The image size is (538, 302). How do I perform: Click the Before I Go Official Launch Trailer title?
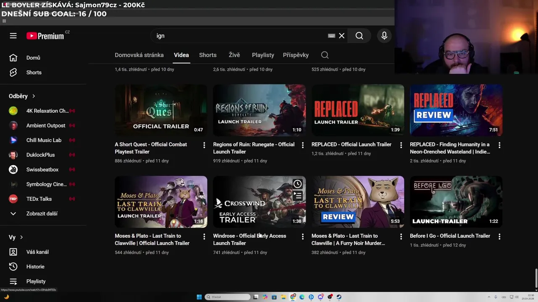(450, 236)
